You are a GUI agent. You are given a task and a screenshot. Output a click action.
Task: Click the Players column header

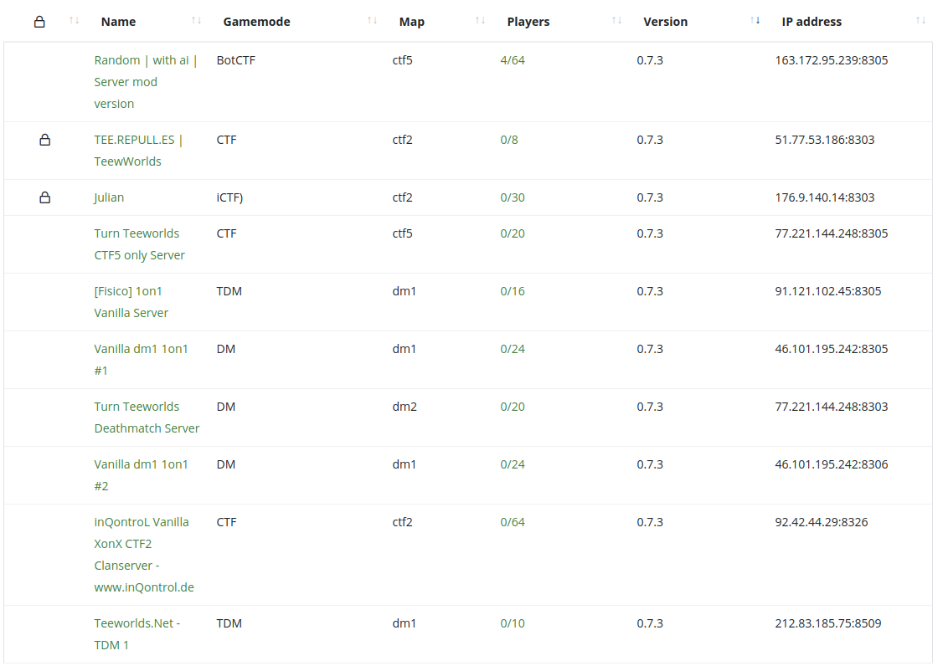pos(528,22)
